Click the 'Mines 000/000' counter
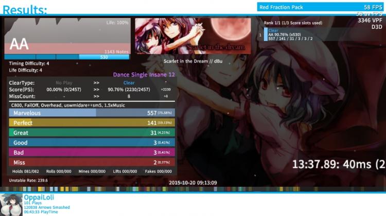Screen dimensions: 386x216 point(92,171)
